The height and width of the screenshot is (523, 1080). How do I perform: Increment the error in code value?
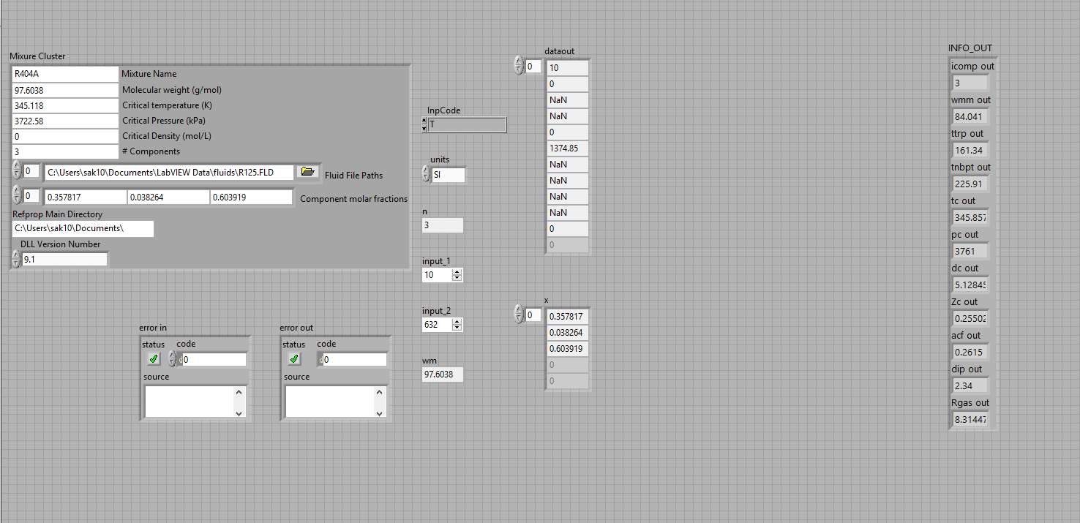(173, 355)
